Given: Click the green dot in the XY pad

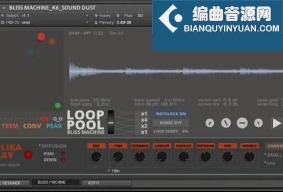Looking at the screenshot, I should [x=58, y=105].
